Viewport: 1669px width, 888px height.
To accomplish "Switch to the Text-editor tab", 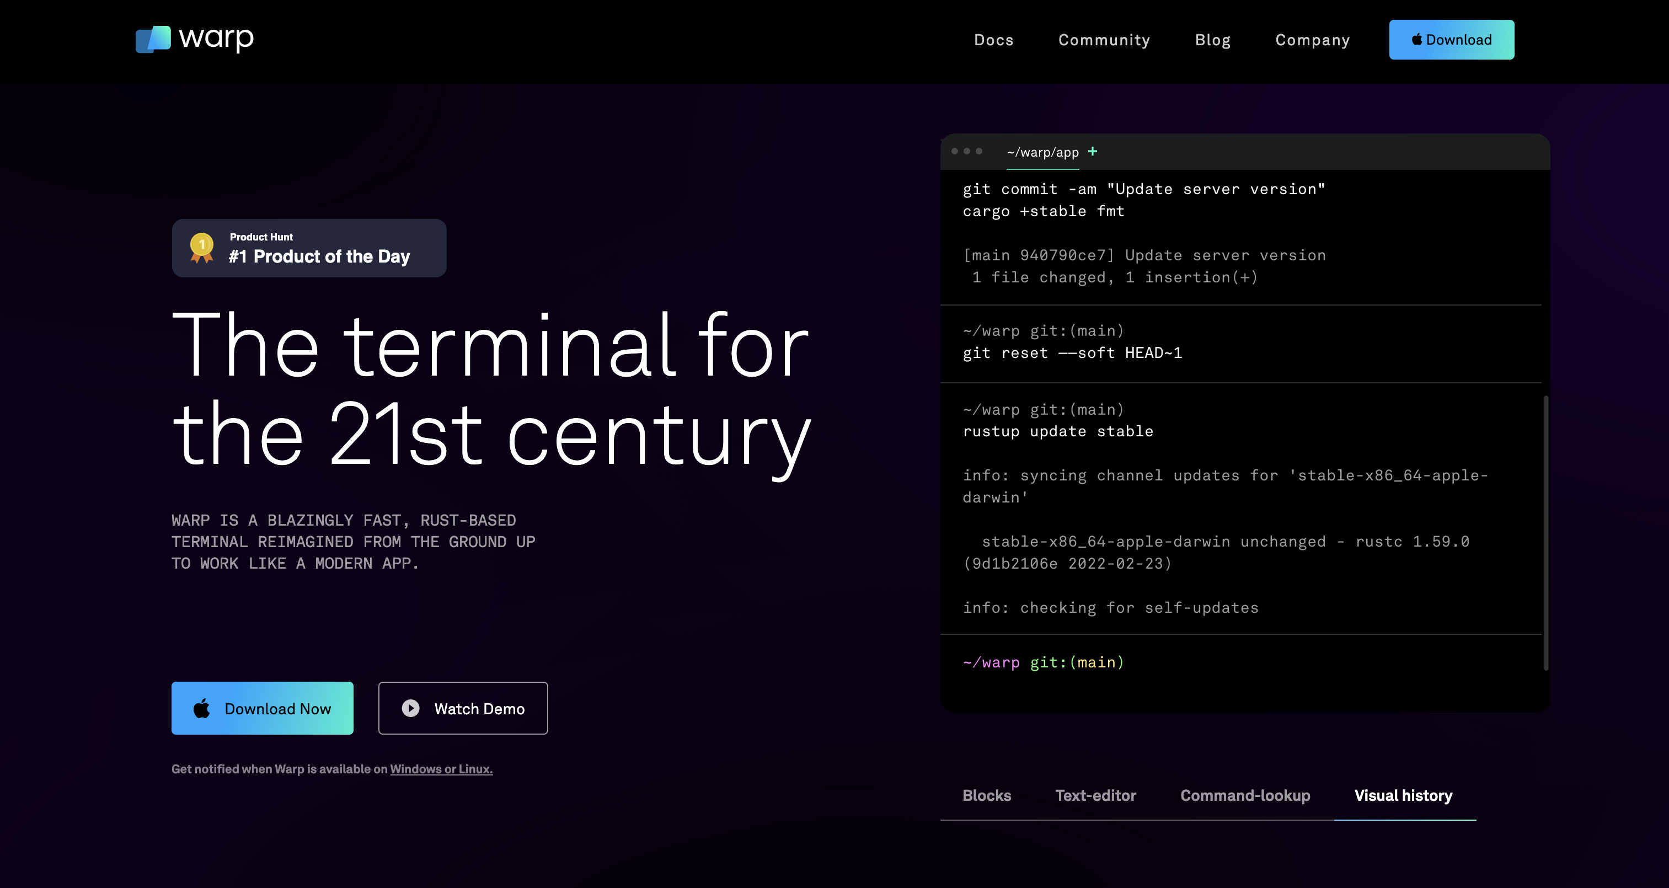I will 1095,795.
